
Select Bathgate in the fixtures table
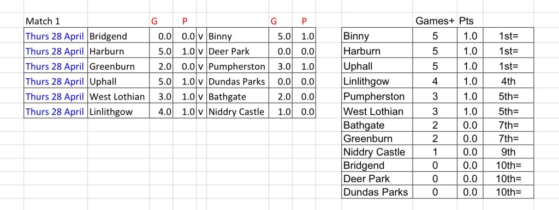pyautogui.click(x=237, y=97)
